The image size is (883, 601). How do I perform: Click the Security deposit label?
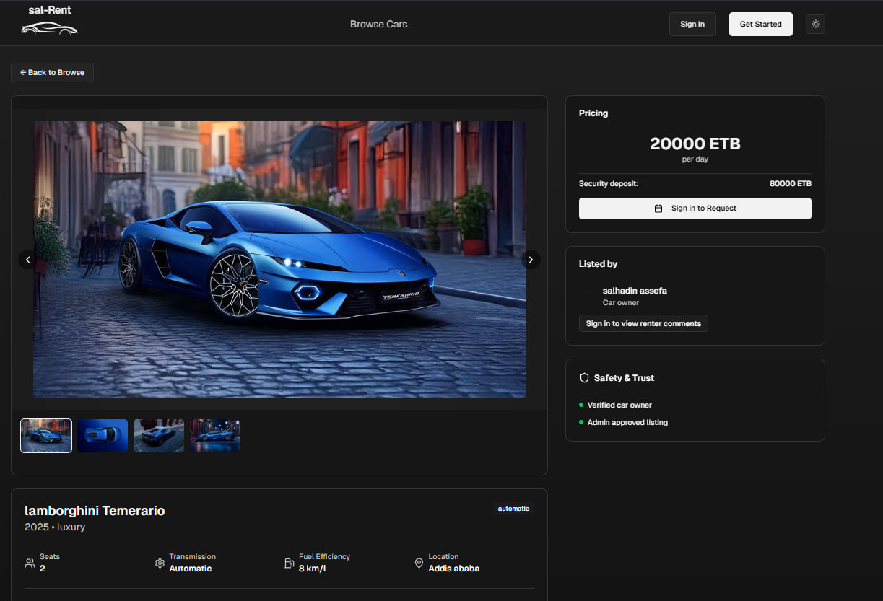(x=609, y=183)
